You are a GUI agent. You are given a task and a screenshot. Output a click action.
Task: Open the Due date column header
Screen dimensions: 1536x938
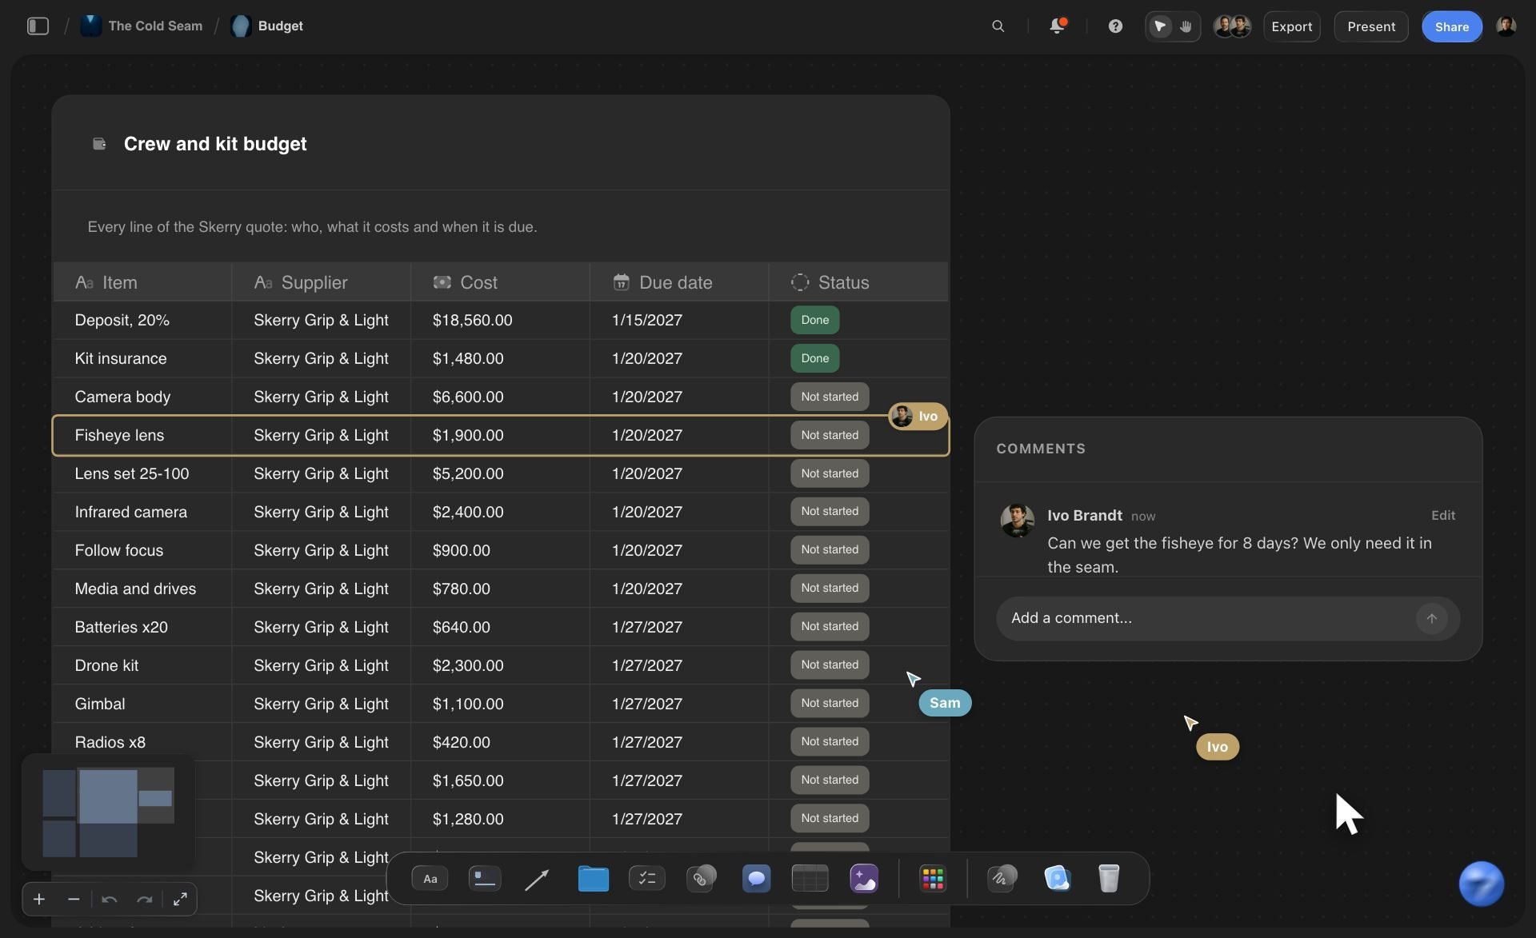[x=679, y=282]
